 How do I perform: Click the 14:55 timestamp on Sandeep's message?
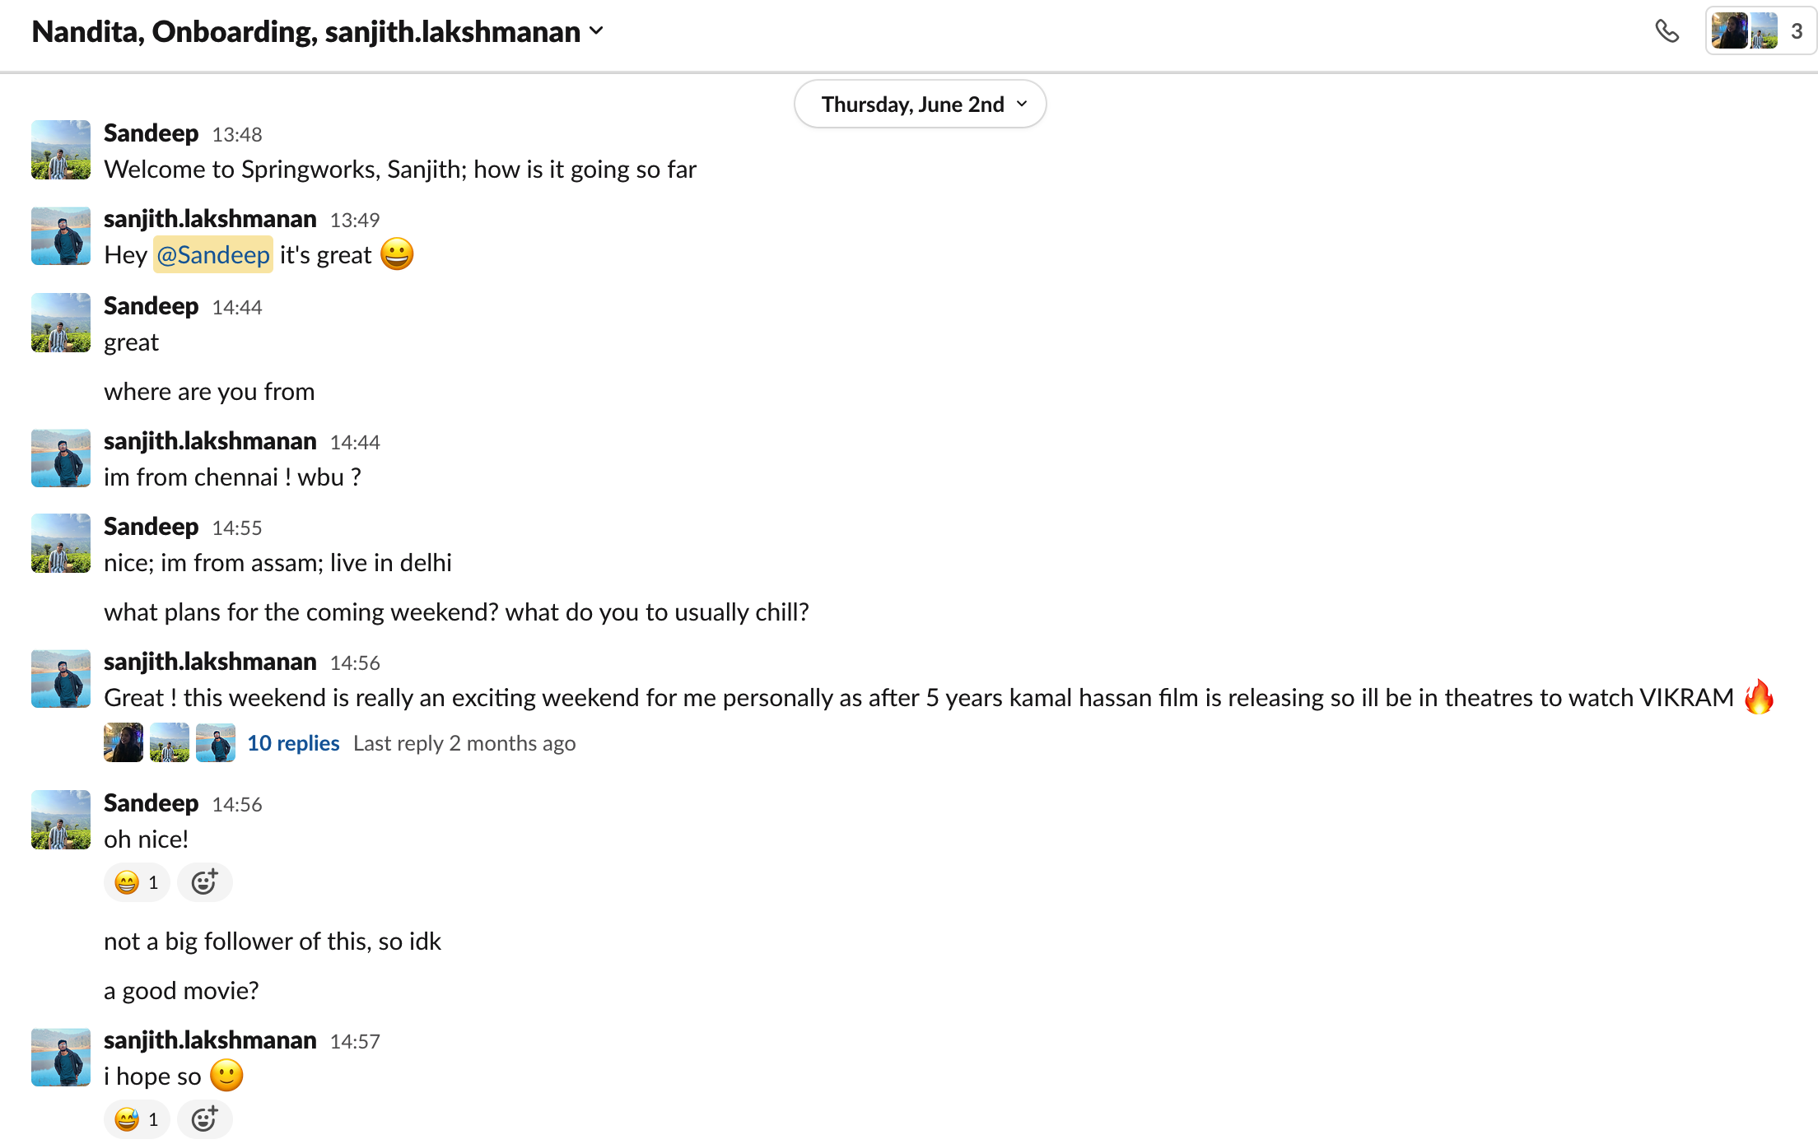237,528
